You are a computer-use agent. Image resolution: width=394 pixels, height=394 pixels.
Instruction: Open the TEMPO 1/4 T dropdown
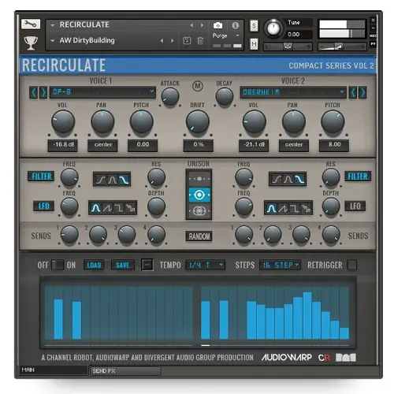(x=206, y=265)
